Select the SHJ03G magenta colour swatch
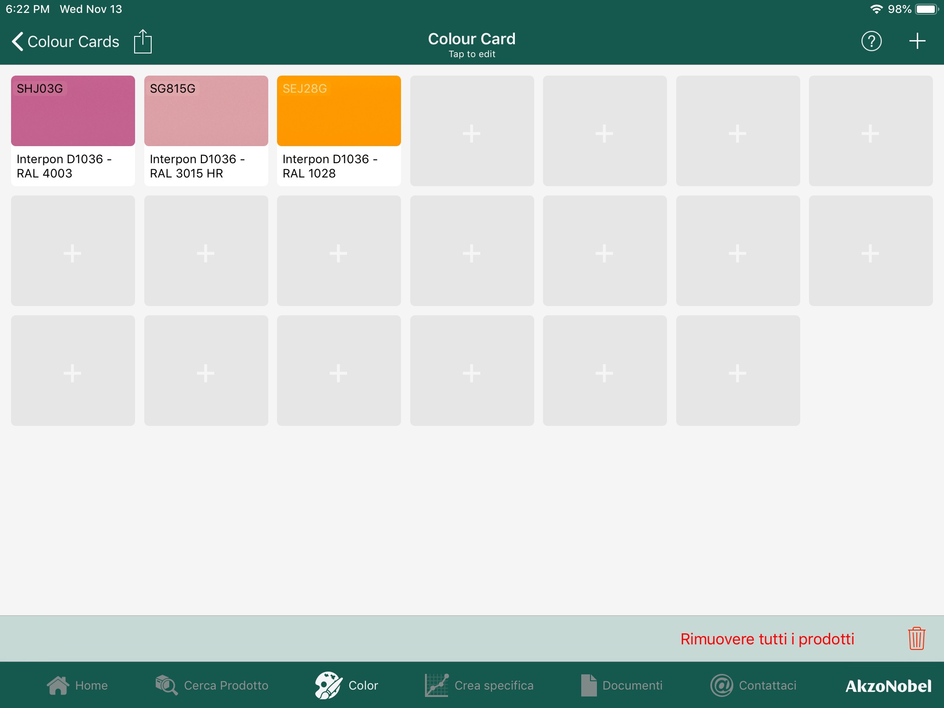This screenshot has height=708, width=944. pos(73,111)
